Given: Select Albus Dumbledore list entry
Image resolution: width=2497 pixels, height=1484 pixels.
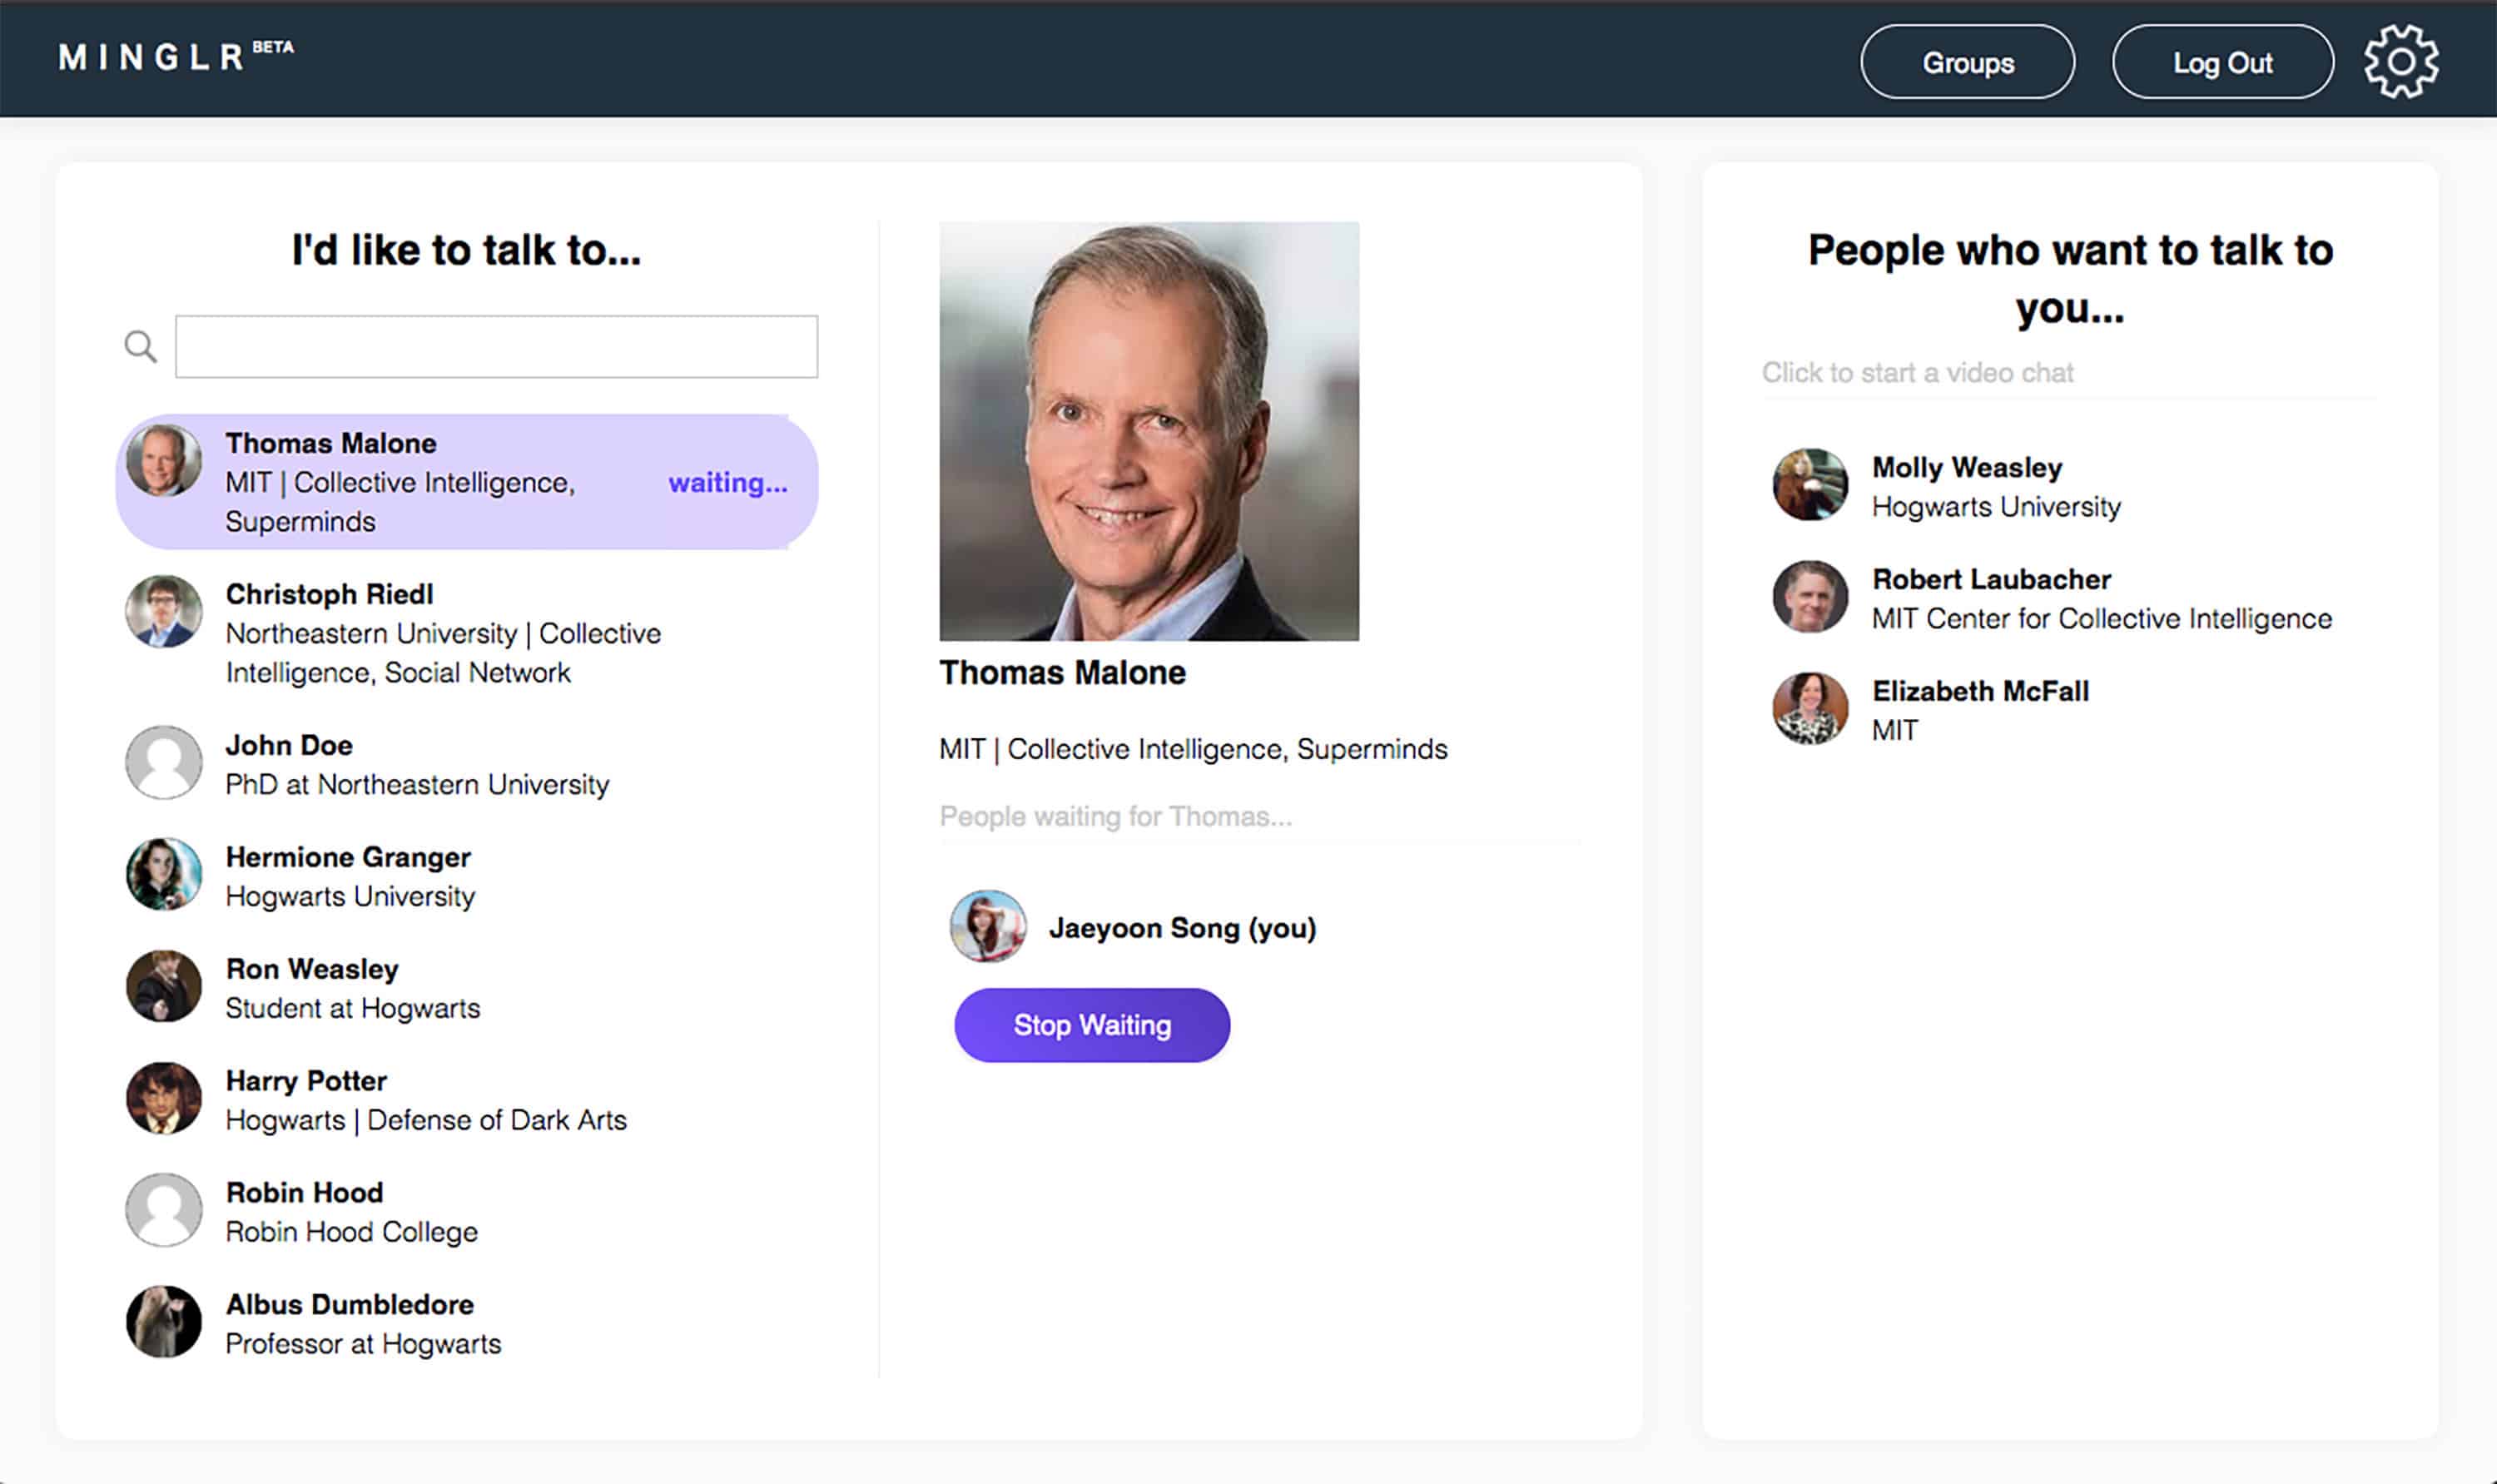Looking at the screenshot, I should 362,1323.
